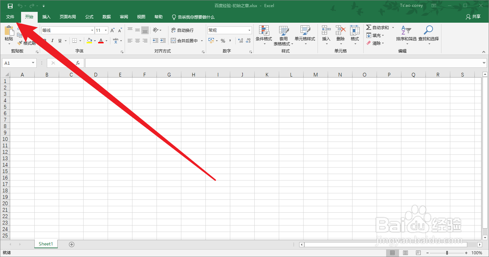The height and width of the screenshot is (257, 489).
Task: Increase font size with the large A icon
Action: coord(112,30)
